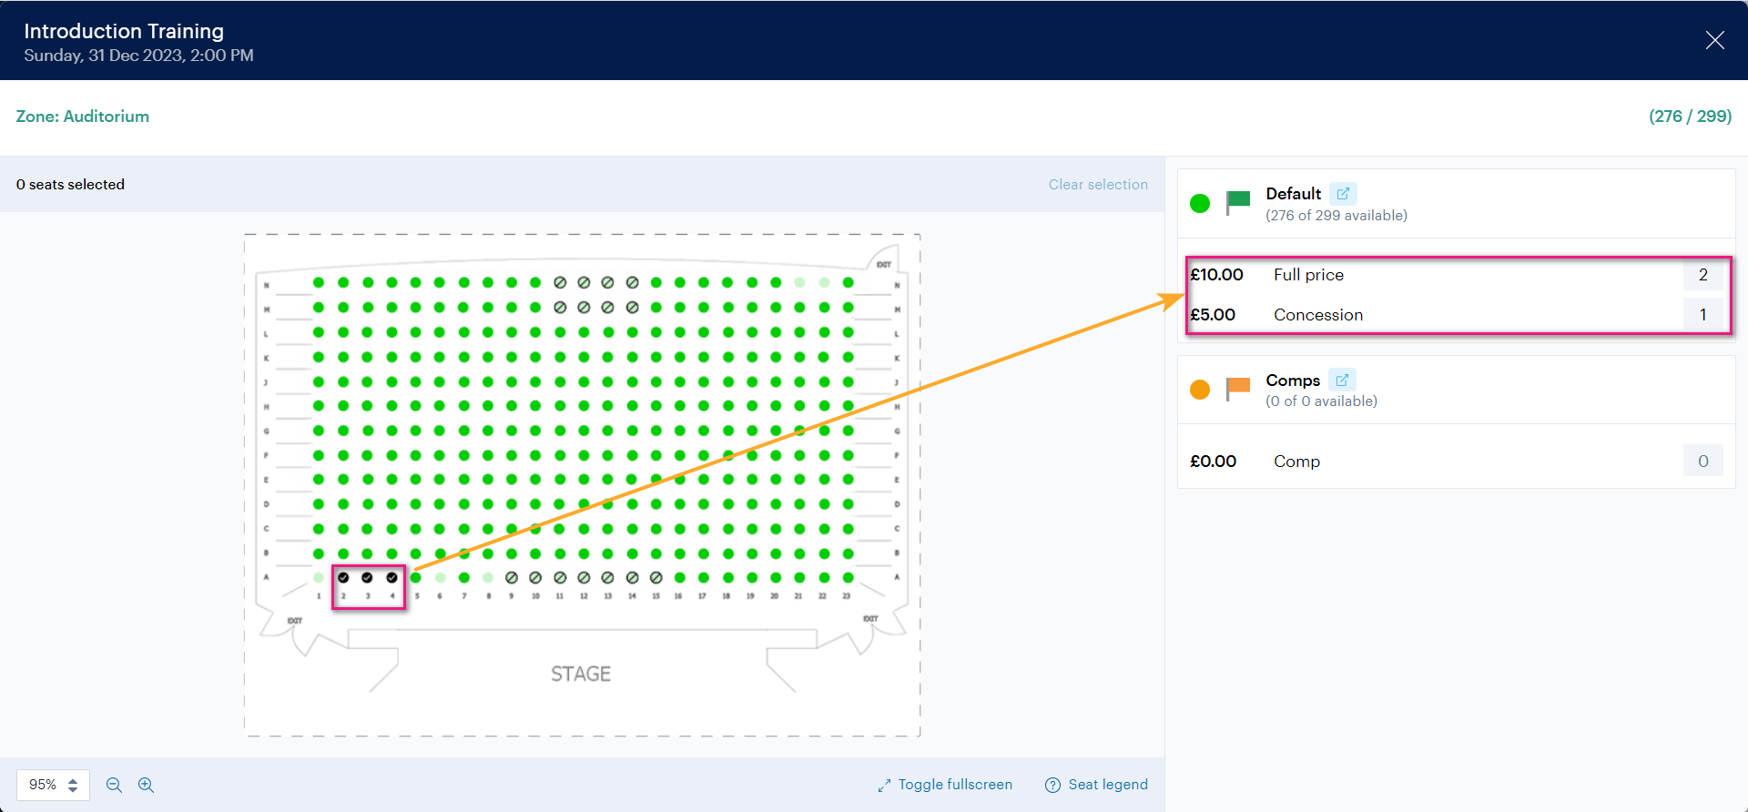Click the zoom out magnifier icon
Screen dimensions: 1748x812
(114, 785)
